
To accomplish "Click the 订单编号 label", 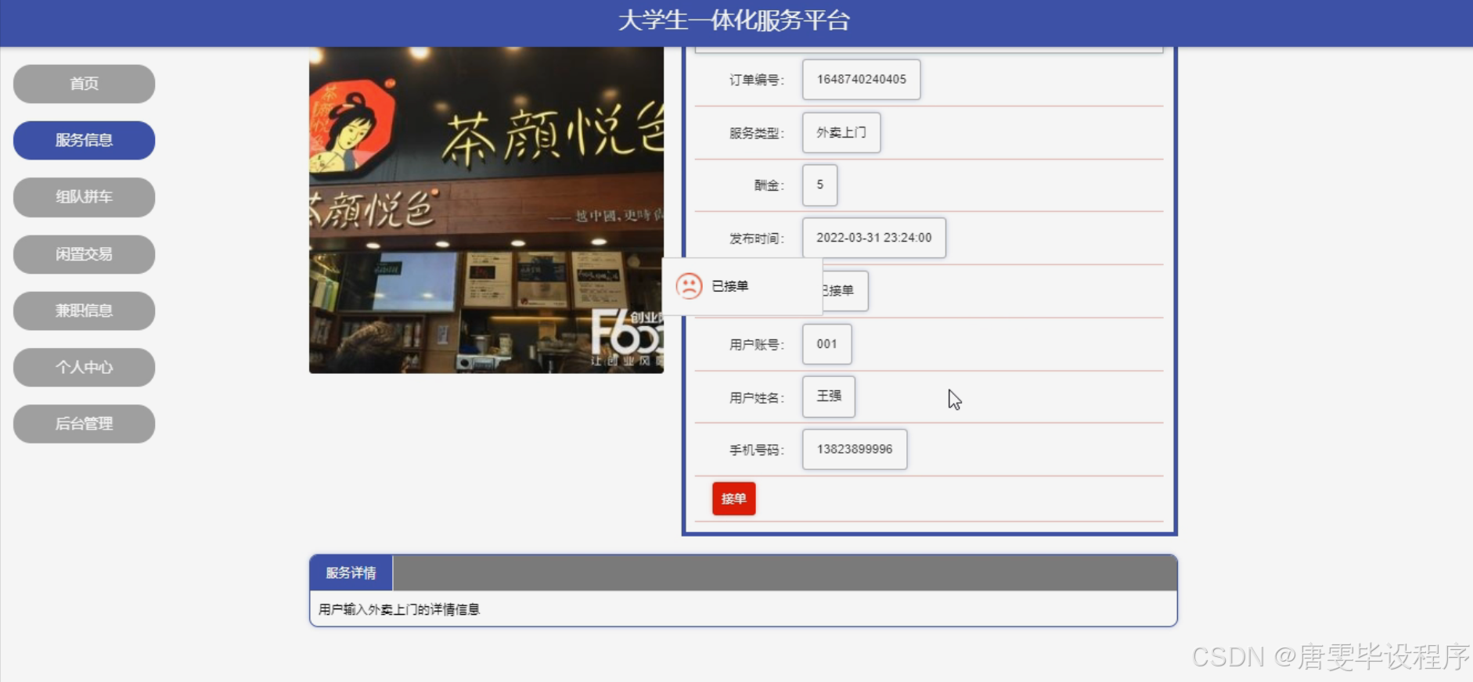I will tap(756, 80).
